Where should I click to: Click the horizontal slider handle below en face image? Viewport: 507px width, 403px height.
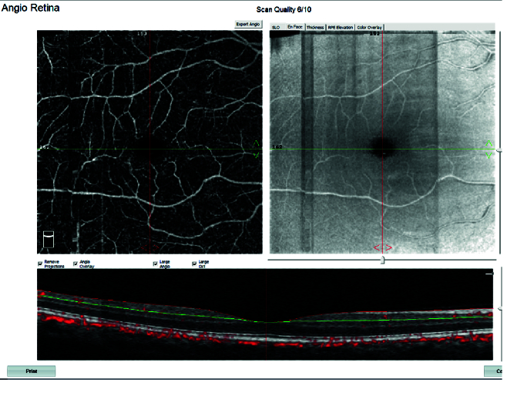point(383,260)
